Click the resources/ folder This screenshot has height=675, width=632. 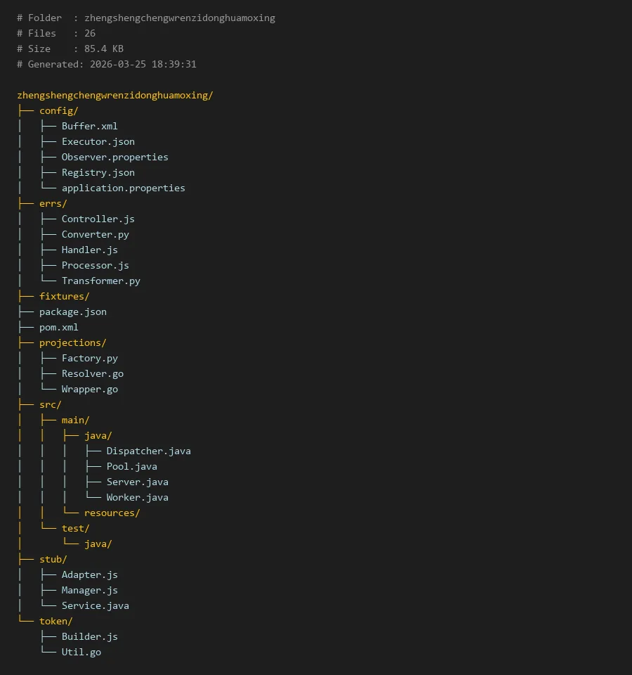click(112, 513)
